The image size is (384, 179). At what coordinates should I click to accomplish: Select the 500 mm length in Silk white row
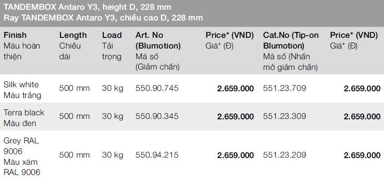coord(74,88)
